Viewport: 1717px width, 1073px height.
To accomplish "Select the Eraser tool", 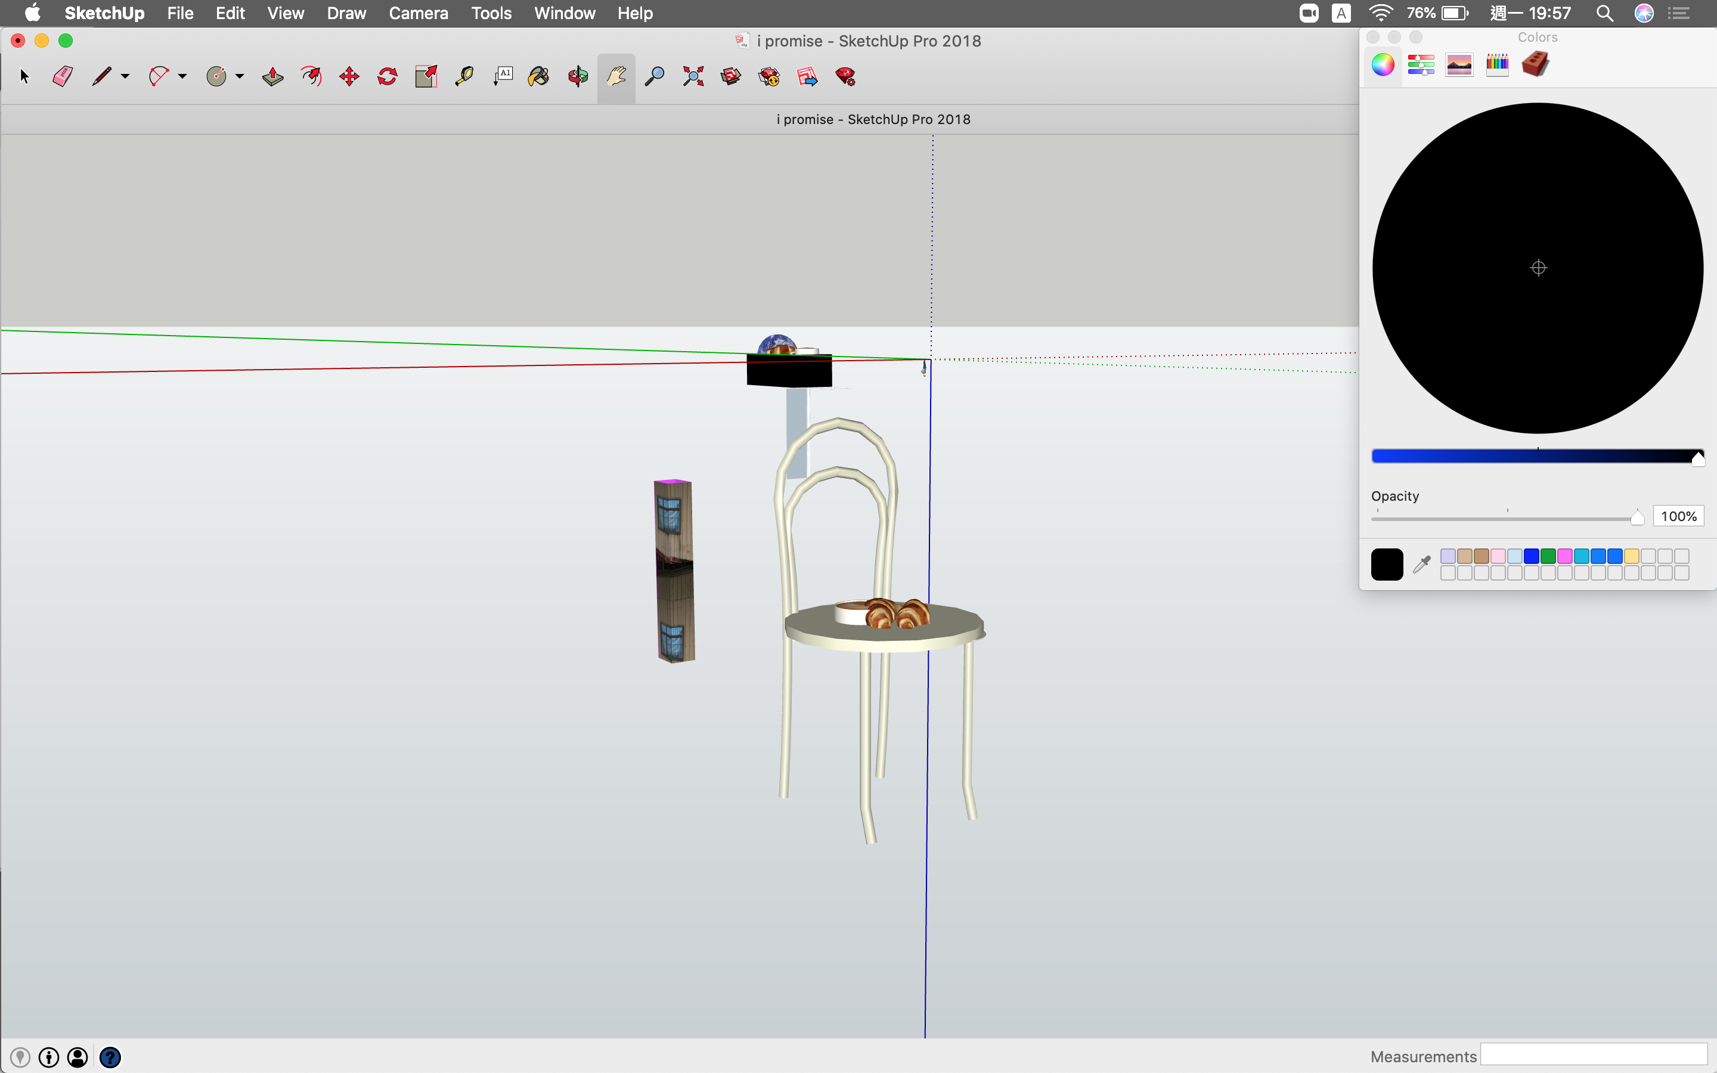I will click(x=63, y=77).
